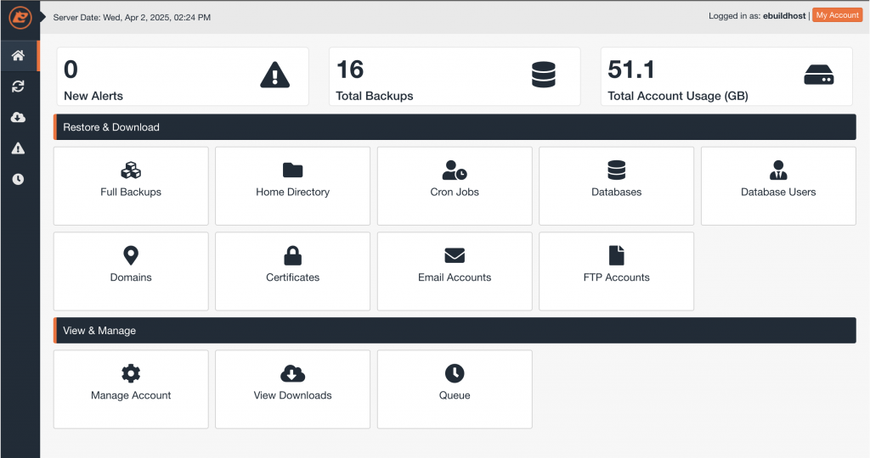Open the queue clock sidebar icon
870x458 pixels.
pos(19,180)
